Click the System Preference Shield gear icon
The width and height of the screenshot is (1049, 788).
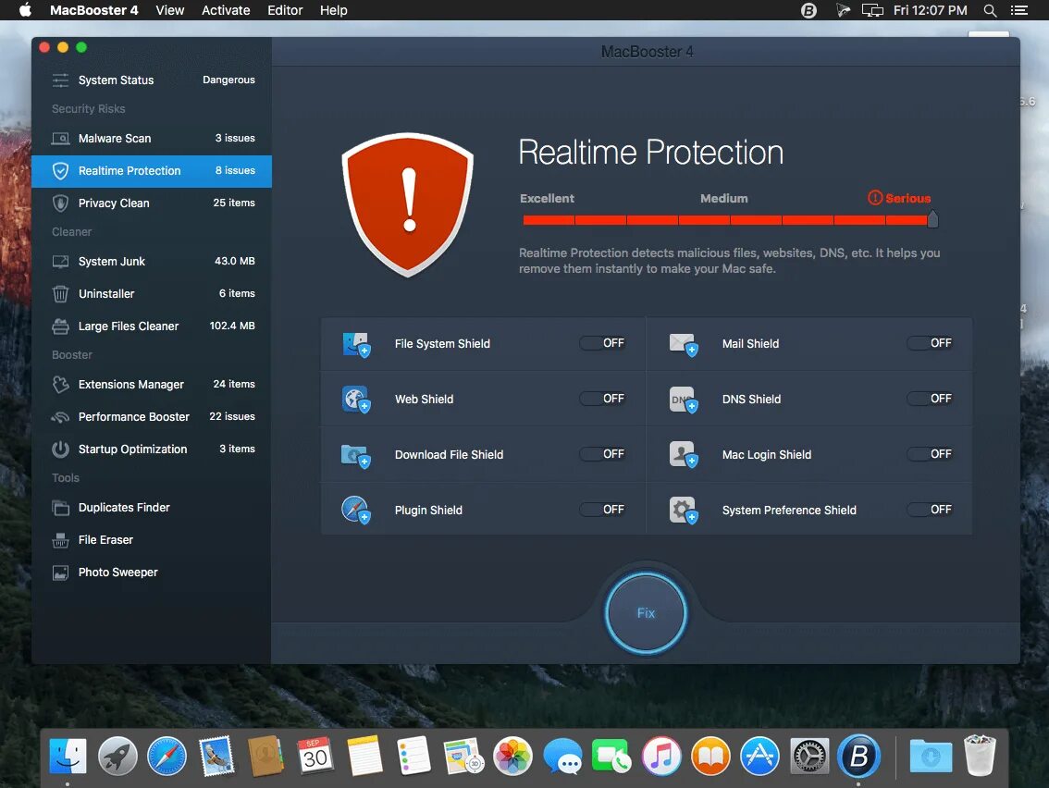point(683,511)
